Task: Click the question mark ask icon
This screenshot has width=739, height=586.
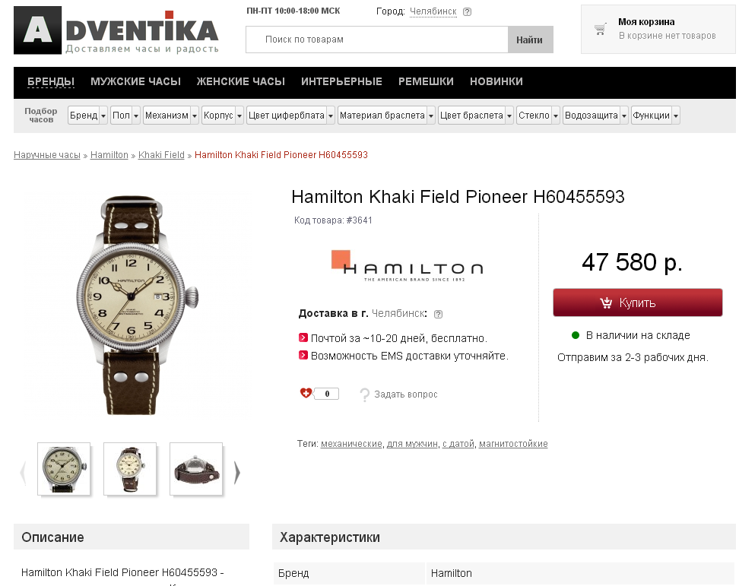Action: coord(364,394)
